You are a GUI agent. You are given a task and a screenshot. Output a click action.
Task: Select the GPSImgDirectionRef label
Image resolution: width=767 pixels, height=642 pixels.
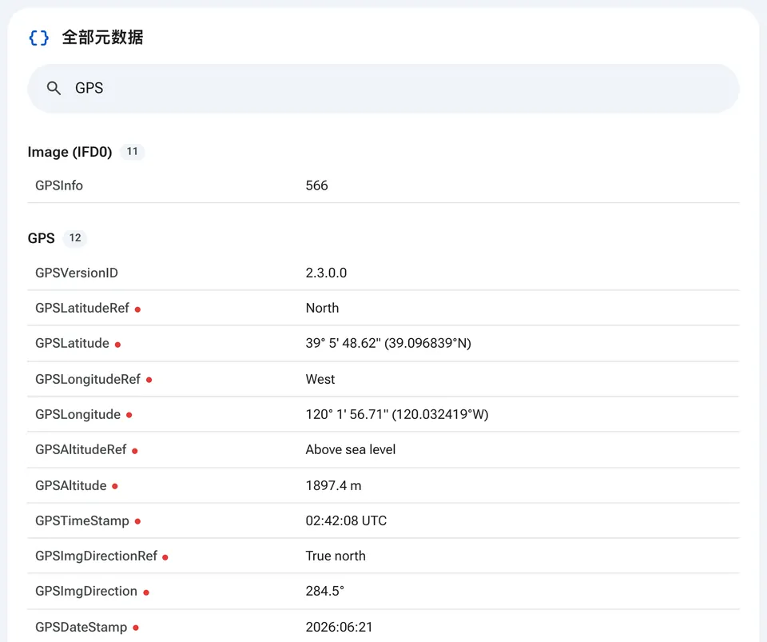pyautogui.click(x=97, y=556)
